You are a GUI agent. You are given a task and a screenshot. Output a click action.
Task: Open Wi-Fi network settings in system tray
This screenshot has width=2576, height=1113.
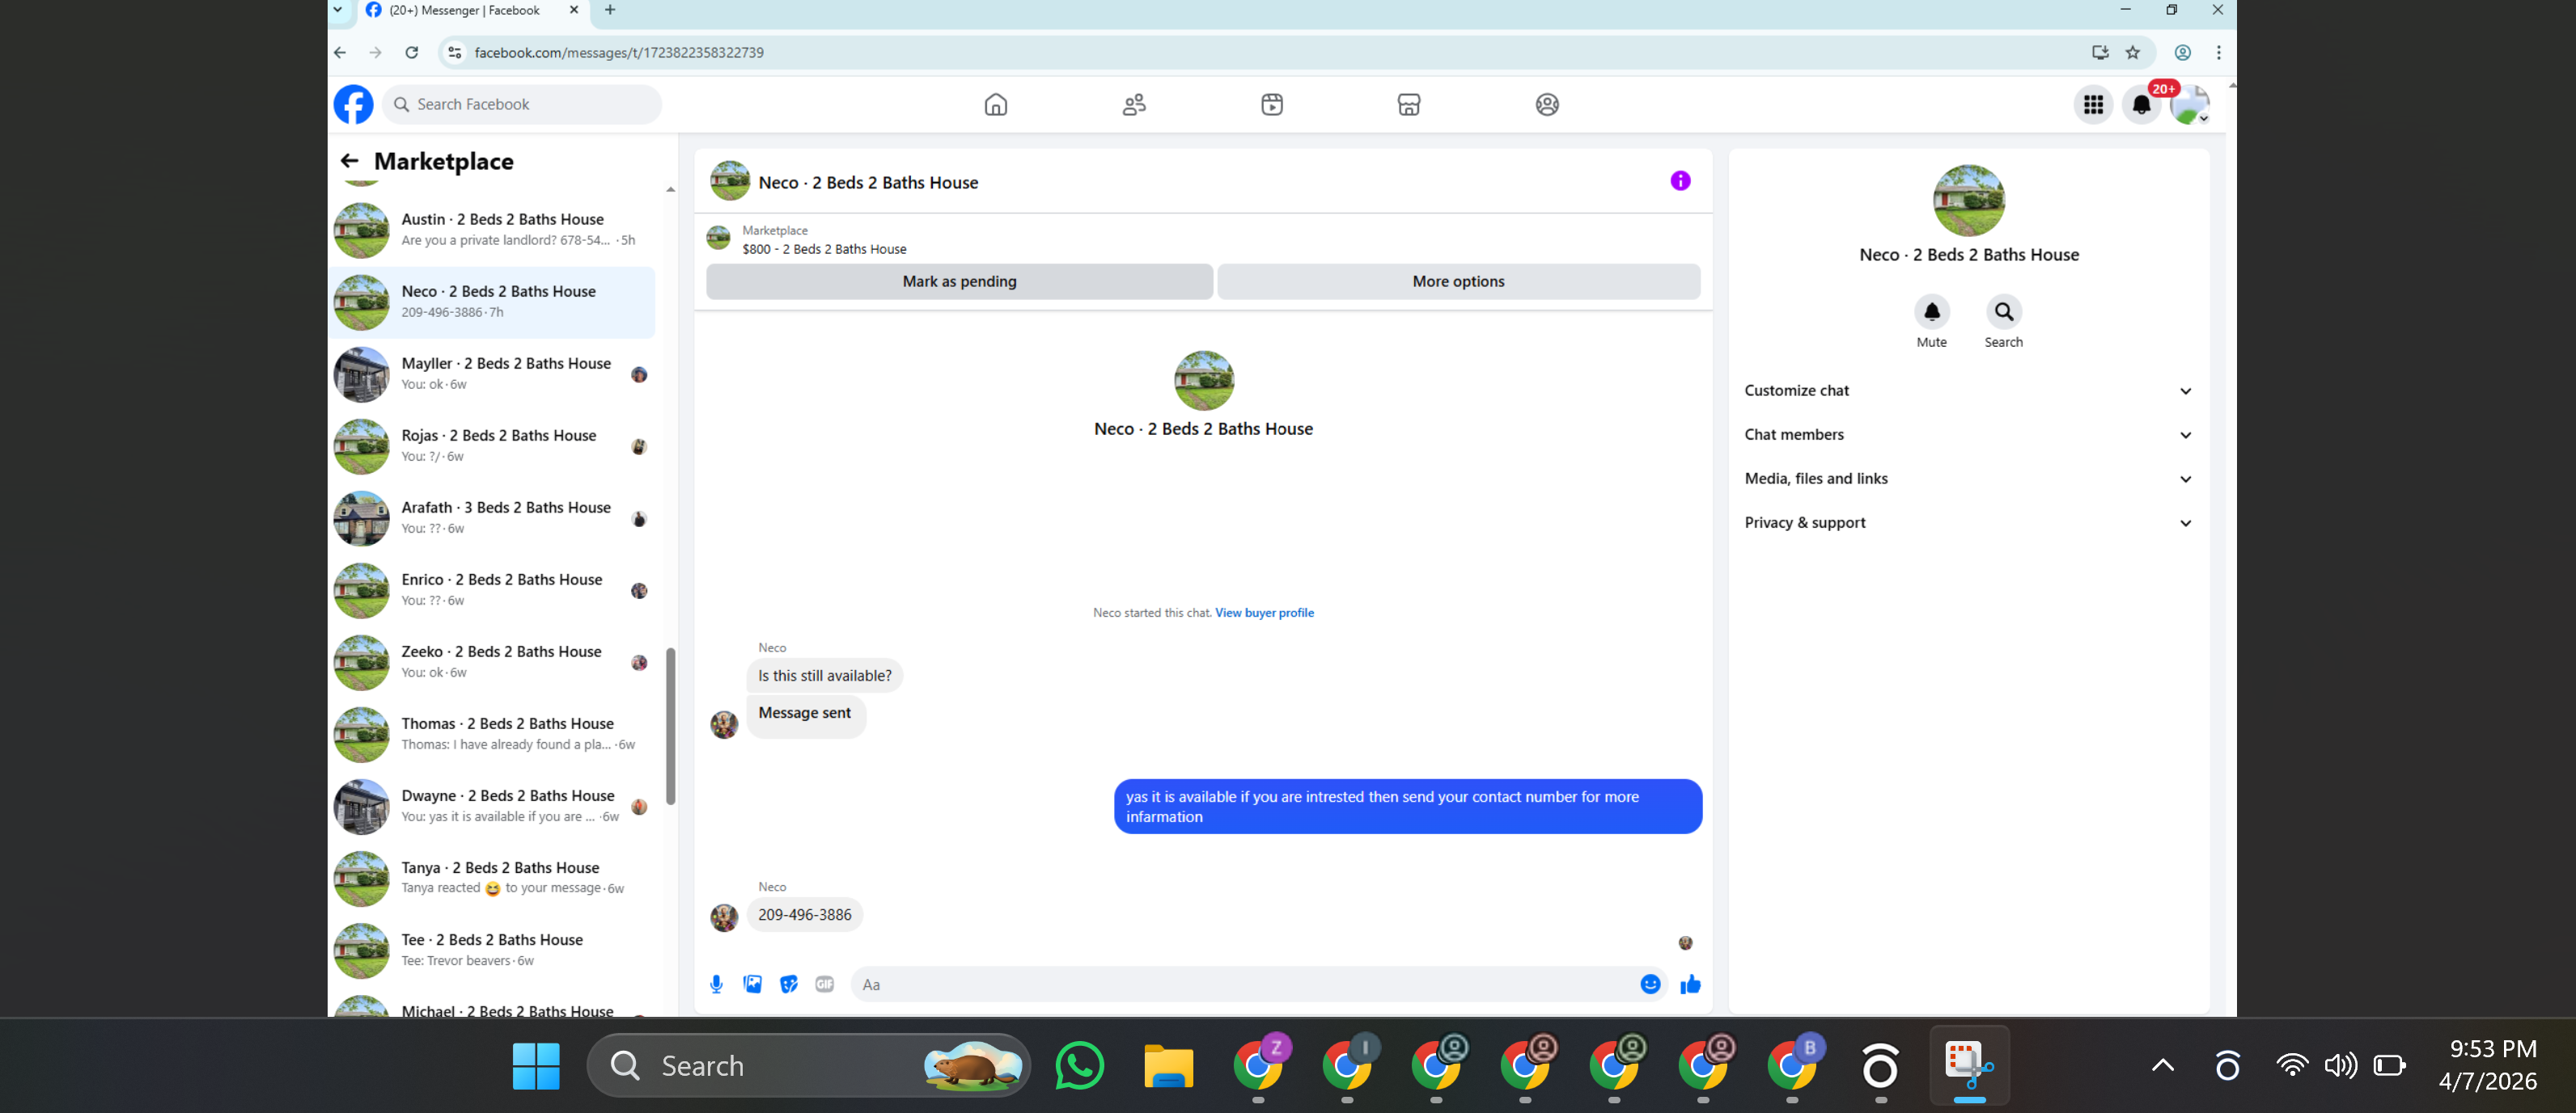tap(2291, 1065)
